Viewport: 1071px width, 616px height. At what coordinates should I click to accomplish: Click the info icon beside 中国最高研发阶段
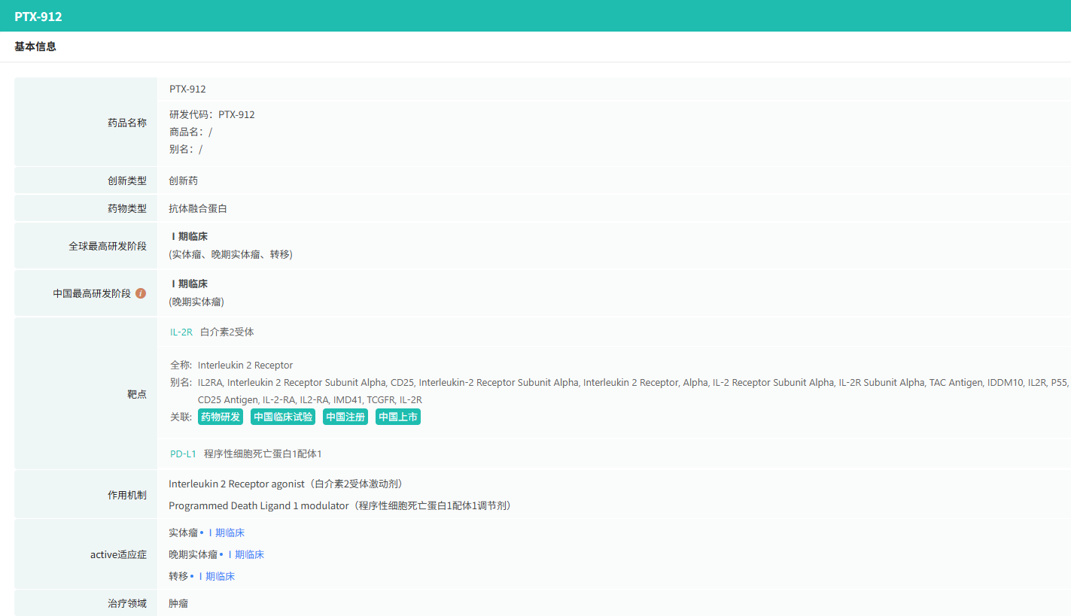pyautogui.click(x=141, y=293)
